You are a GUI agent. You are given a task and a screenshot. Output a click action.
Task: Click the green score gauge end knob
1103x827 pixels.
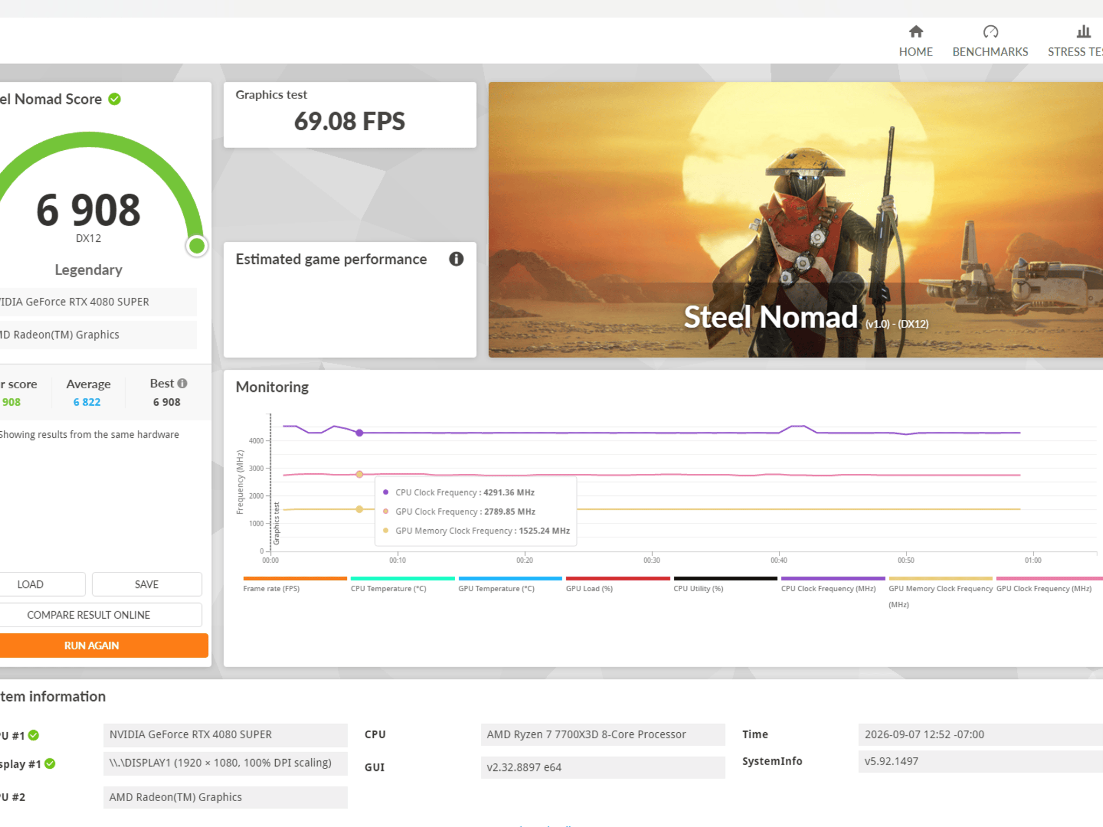click(197, 246)
